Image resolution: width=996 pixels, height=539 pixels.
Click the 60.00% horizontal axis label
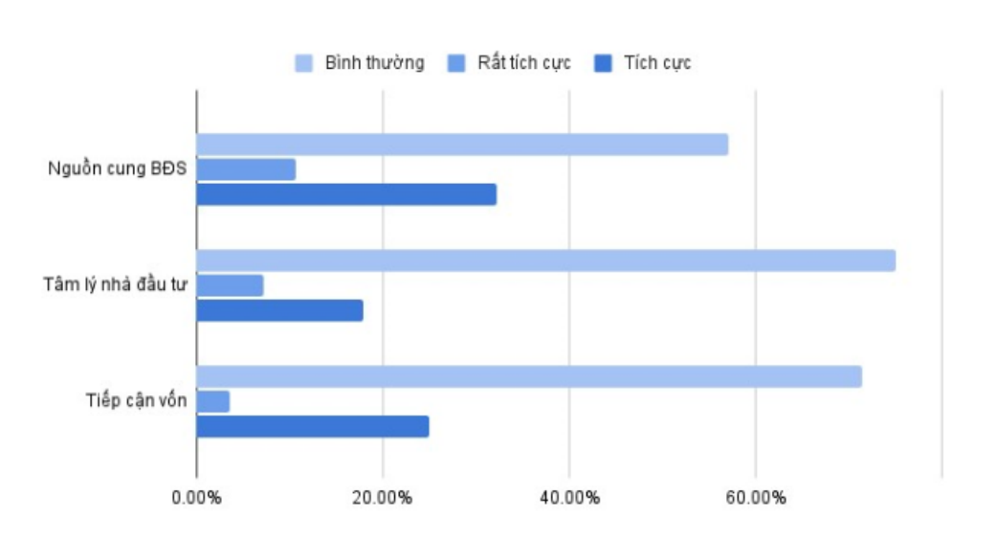[755, 498]
